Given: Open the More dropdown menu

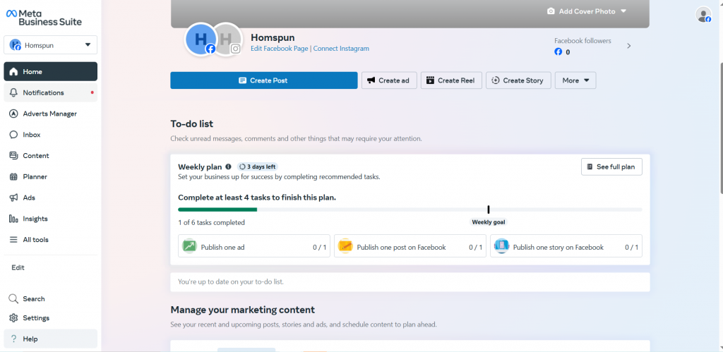Looking at the screenshot, I should point(575,80).
